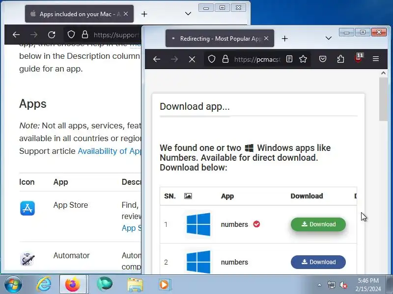Open new tab in back Firefox window

coord(144,14)
